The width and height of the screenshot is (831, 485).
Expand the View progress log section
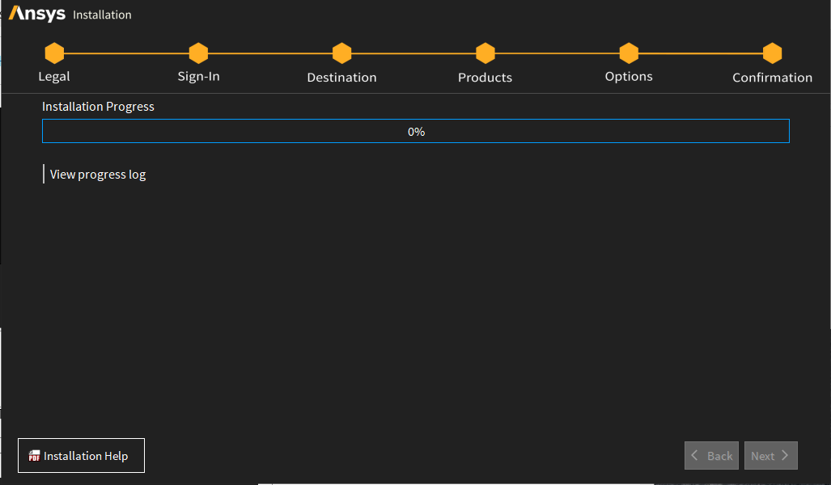97,174
